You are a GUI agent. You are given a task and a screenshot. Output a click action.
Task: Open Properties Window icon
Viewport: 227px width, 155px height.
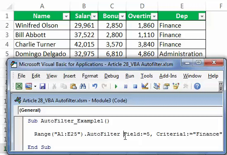click(x=166, y=86)
